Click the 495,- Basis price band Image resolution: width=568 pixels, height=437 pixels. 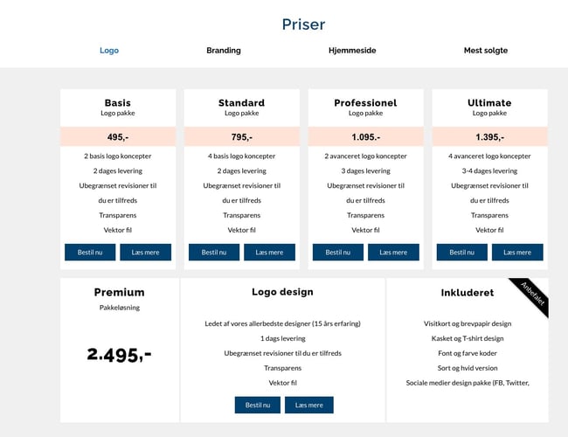pos(118,137)
